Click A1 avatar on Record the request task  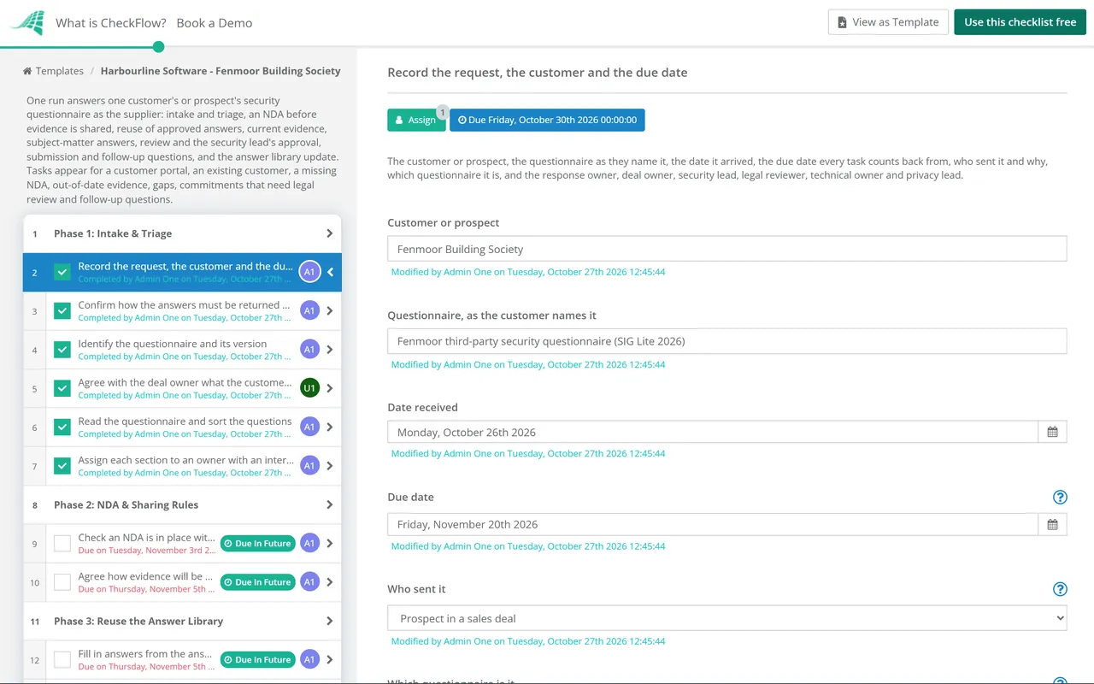(309, 272)
